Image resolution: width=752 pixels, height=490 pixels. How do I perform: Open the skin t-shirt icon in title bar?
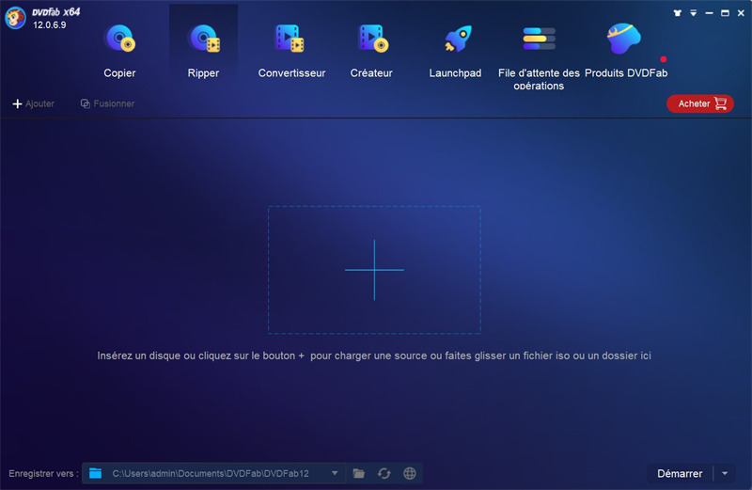click(x=677, y=13)
